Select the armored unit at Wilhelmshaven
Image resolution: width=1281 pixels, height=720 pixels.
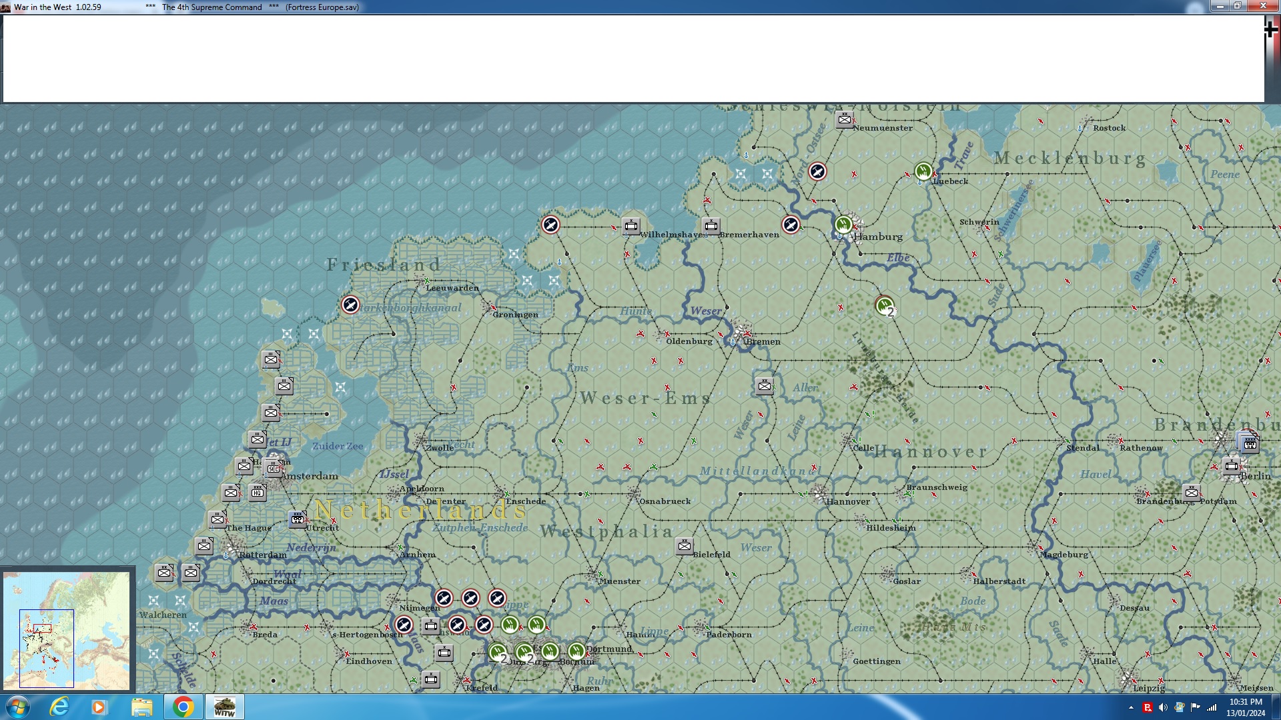tap(631, 226)
